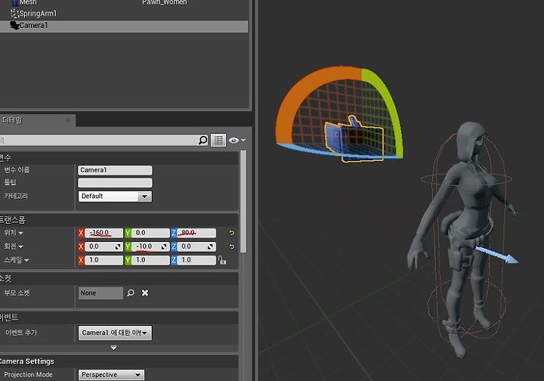Click the 부모 소켓 label
The image size is (544, 381).
pos(17,293)
